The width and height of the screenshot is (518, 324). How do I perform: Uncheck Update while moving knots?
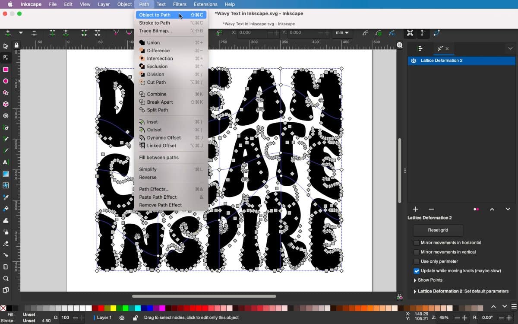pos(417,271)
